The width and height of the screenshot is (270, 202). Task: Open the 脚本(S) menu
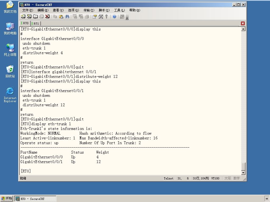click(x=104, y=10)
